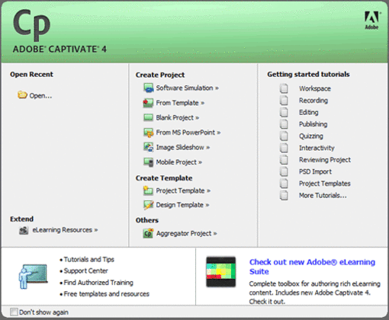The width and height of the screenshot is (389, 320).
Task: Click the More Tutorials document icon
Action: pyautogui.click(x=284, y=195)
